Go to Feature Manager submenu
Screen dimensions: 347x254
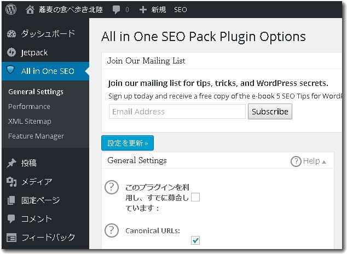coord(36,136)
